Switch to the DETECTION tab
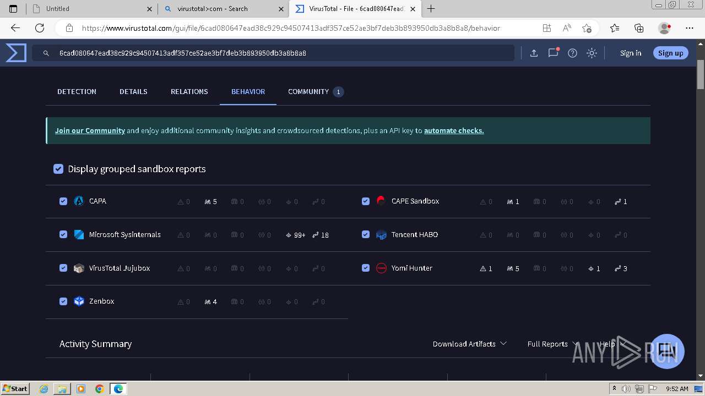 click(77, 92)
